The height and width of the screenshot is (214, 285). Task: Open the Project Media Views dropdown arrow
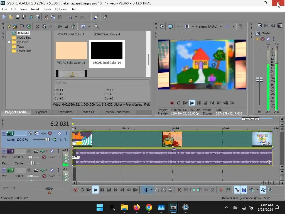pyautogui.click(x=89, y=26)
